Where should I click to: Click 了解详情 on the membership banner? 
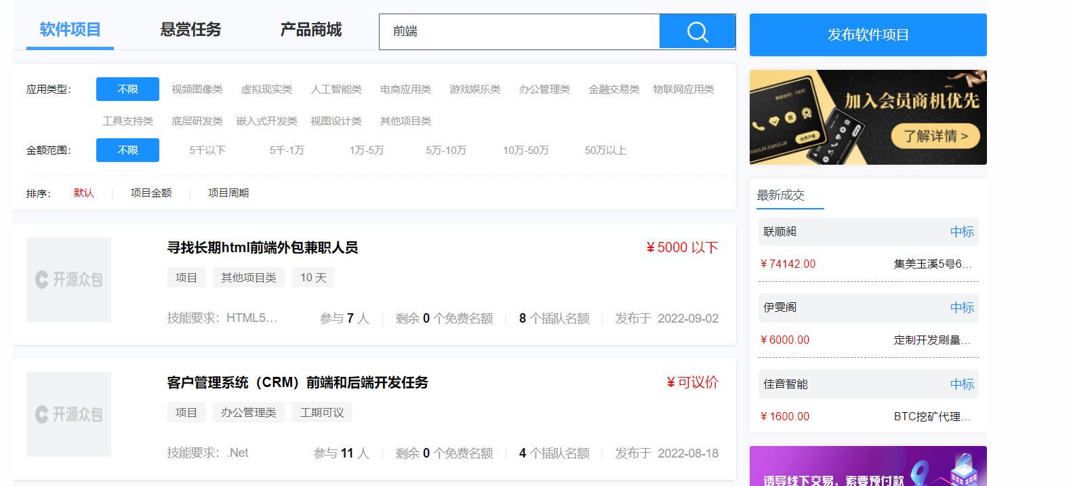pyautogui.click(x=935, y=136)
